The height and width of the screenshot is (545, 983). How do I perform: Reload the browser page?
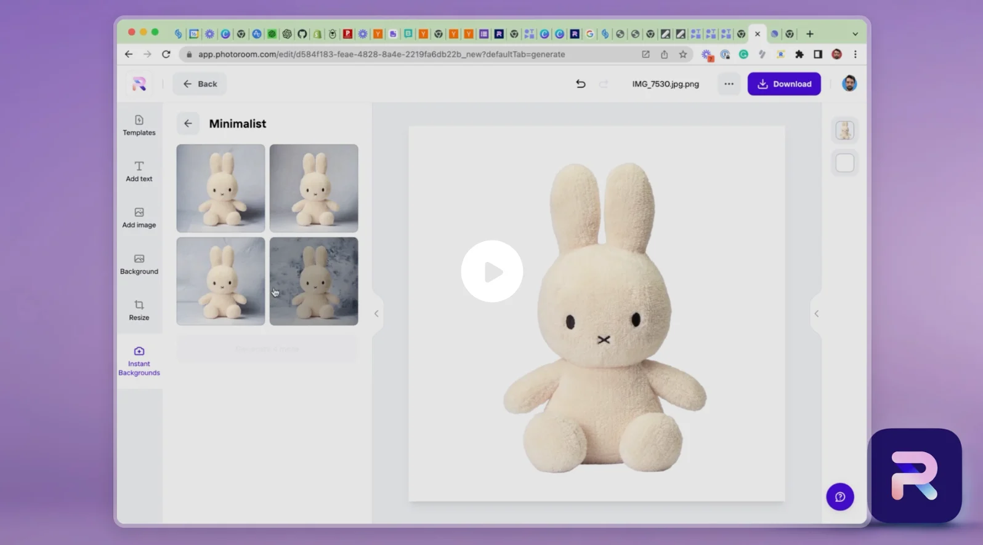166,54
